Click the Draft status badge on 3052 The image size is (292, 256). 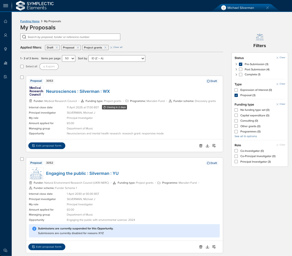click(x=212, y=163)
